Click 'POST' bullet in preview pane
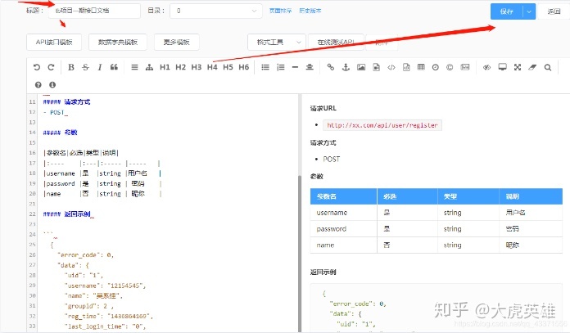This screenshot has height=333, width=570. (331, 159)
